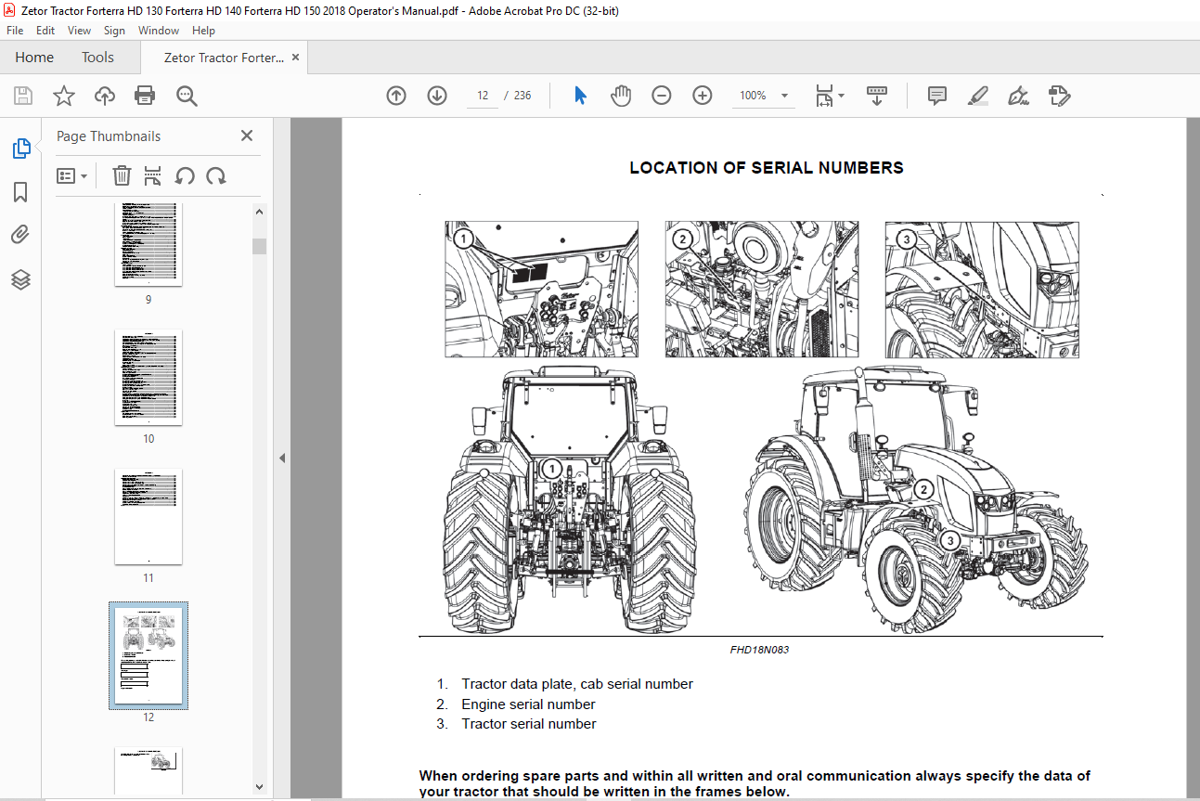Screen dimensions: 1200x801
Task: Print the document using the printer icon
Action: 145,96
